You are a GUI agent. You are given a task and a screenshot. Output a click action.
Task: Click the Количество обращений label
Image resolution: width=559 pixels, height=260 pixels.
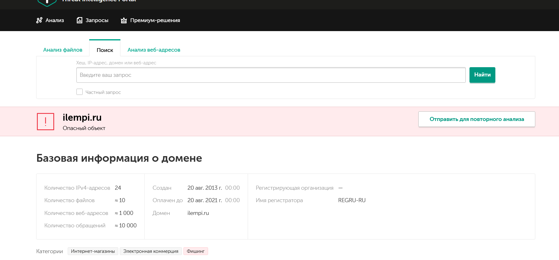point(75,225)
